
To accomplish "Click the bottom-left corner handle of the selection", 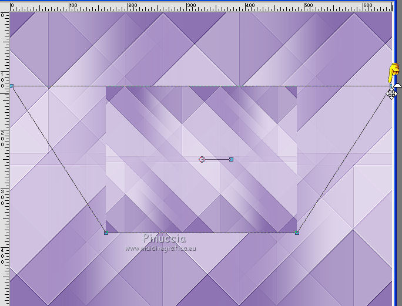I will click(x=106, y=233).
